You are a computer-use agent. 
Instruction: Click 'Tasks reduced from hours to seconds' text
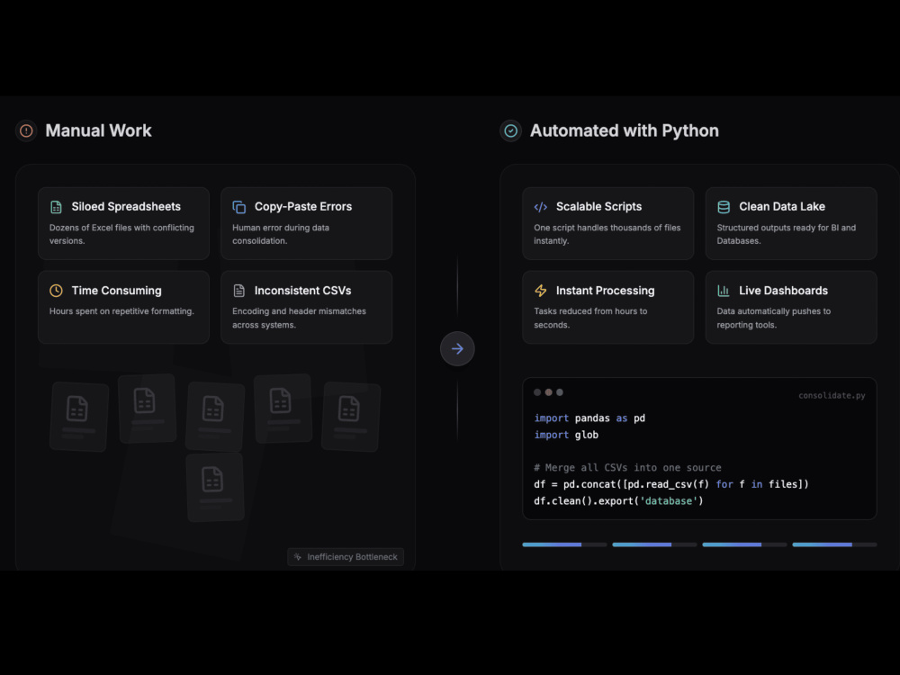tap(590, 318)
